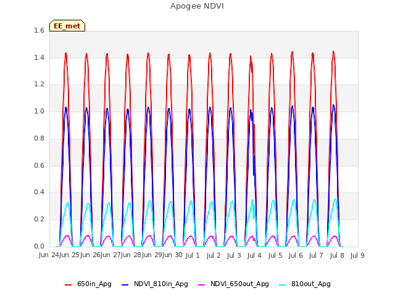
Task: Click the Jul 9 x-axis label
Action: (357, 256)
